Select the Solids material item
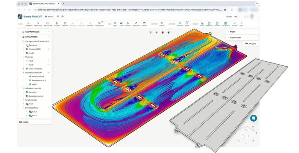This screenshot has width=299, height=153. [x=31, y=65]
